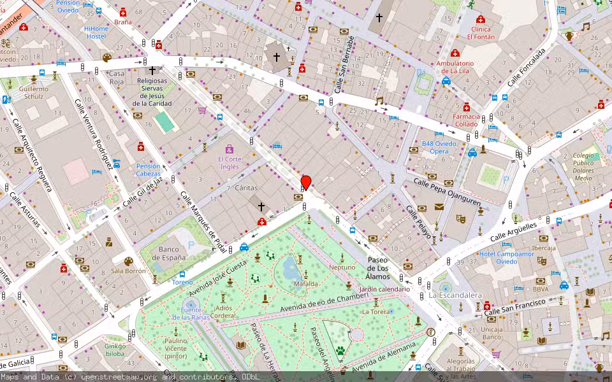Click the fountain icon at La Escandalera

pyautogui.click(x=446, y=288)
